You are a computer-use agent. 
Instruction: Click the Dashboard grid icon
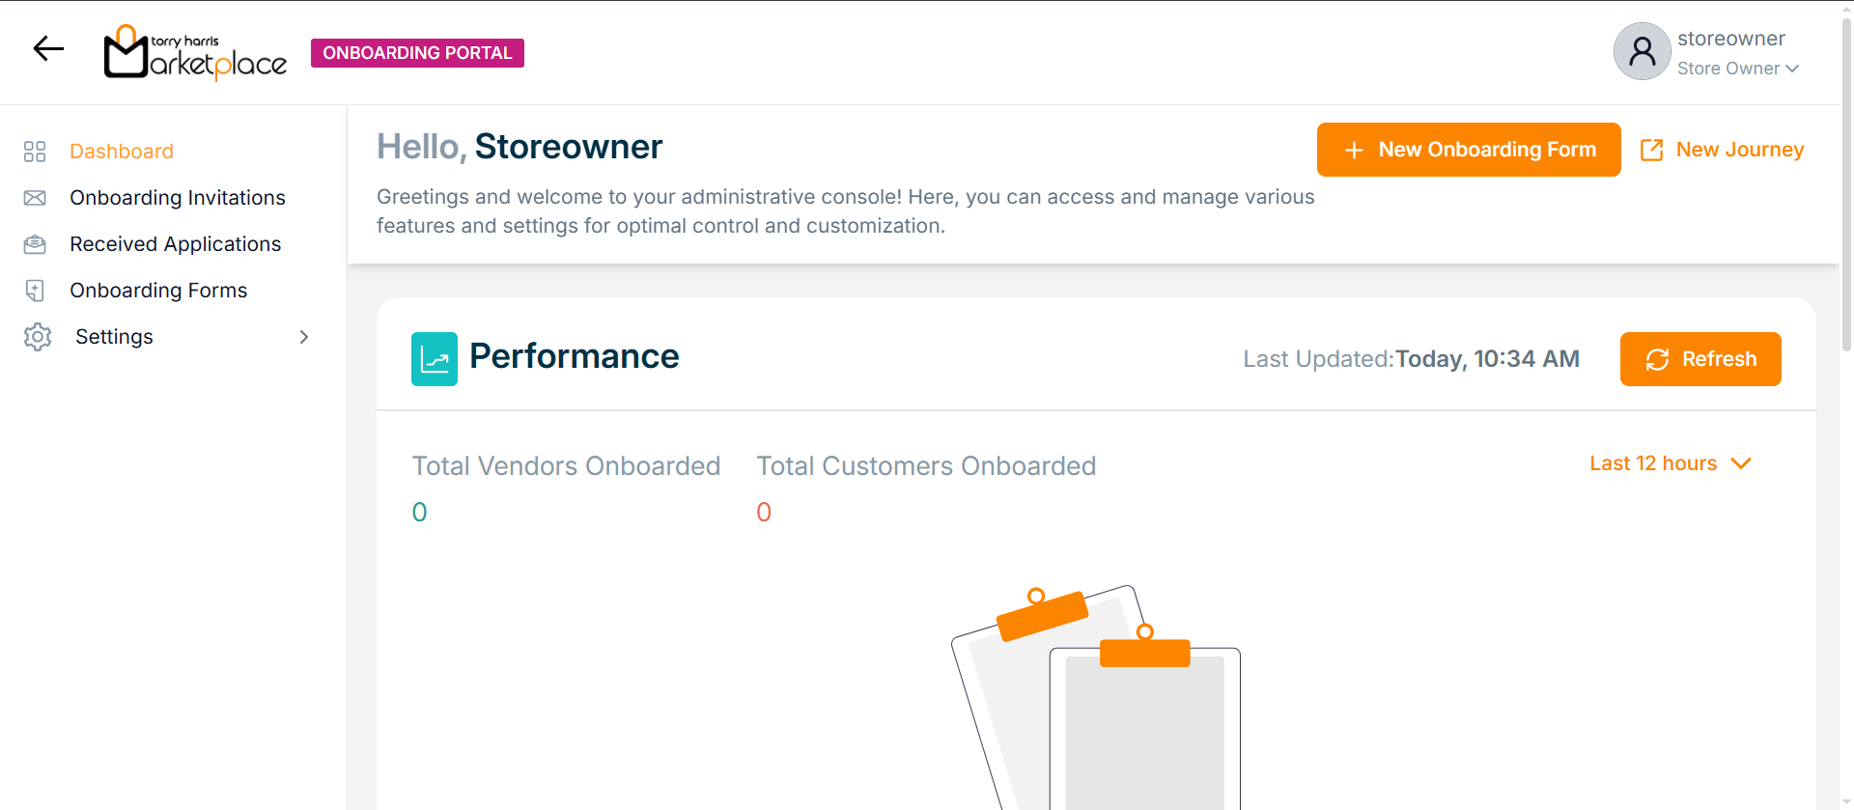[35, 152]
